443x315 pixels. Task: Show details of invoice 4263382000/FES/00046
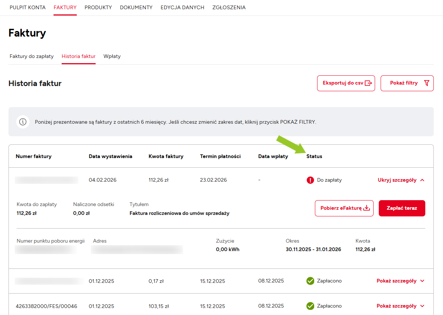coord(400,306)
